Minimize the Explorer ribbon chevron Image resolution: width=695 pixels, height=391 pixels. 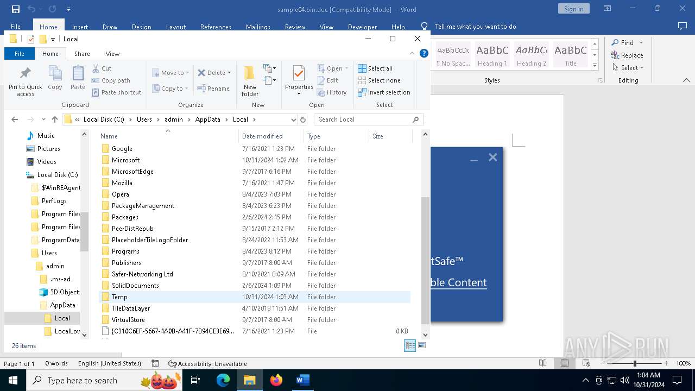pos(412,53)
